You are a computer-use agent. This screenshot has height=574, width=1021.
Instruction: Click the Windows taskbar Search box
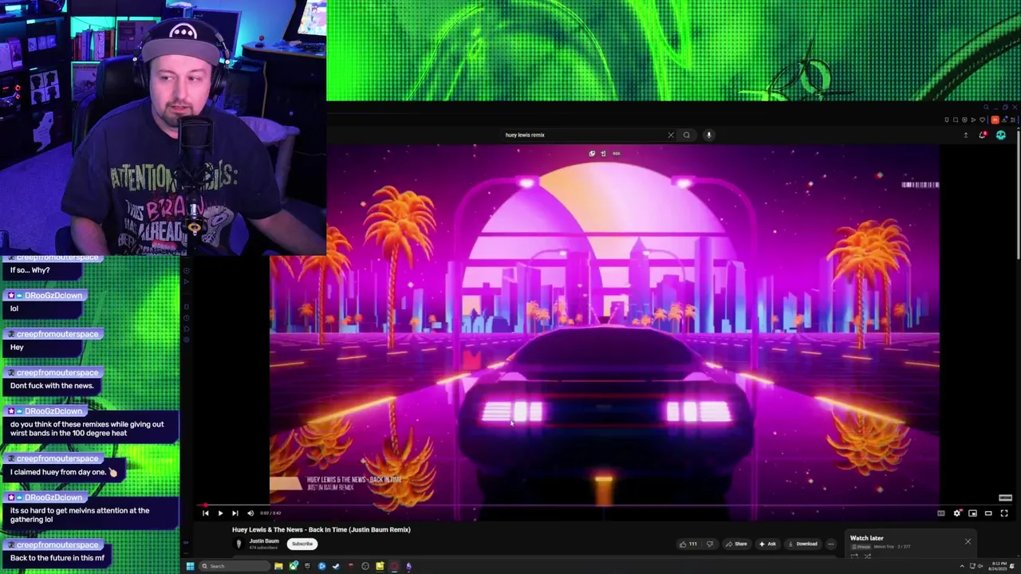[235, 566]
